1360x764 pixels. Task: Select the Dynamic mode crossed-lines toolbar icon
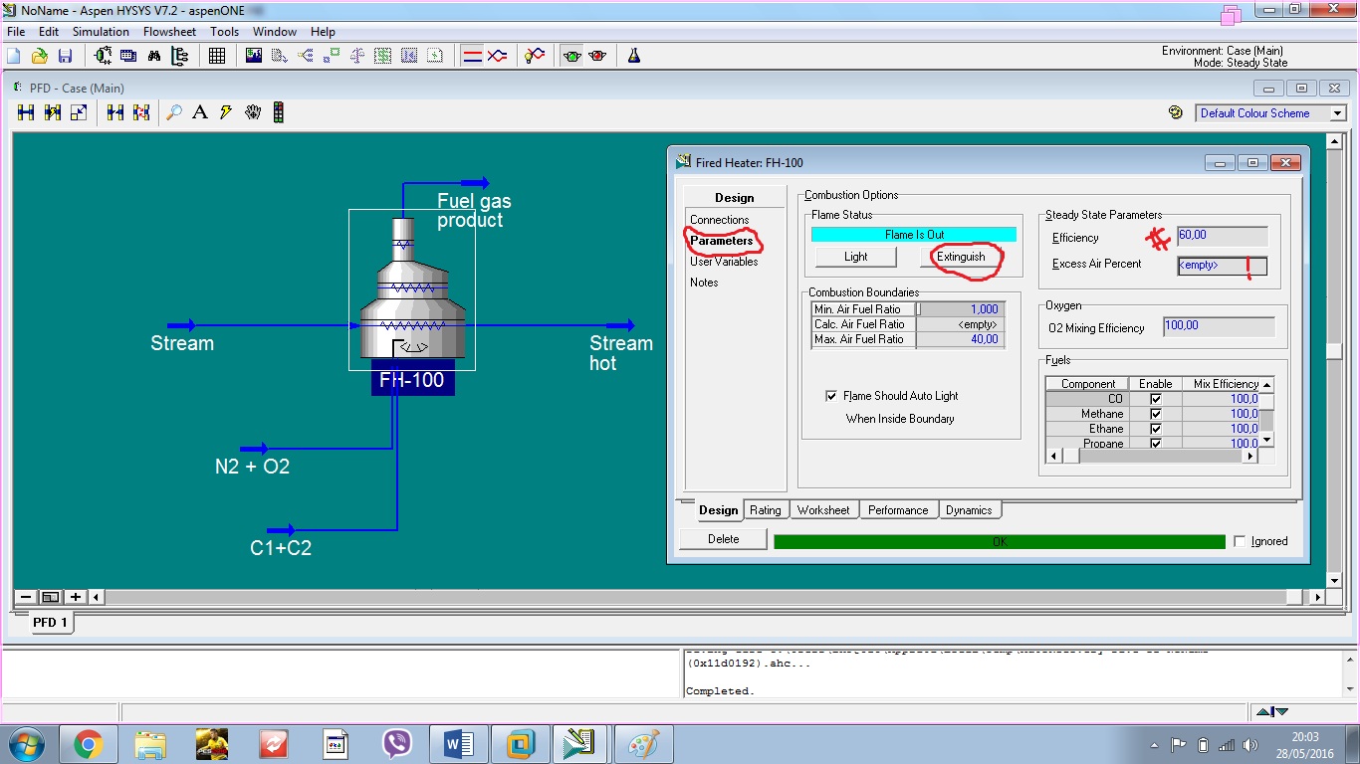(x=497, y=56)
